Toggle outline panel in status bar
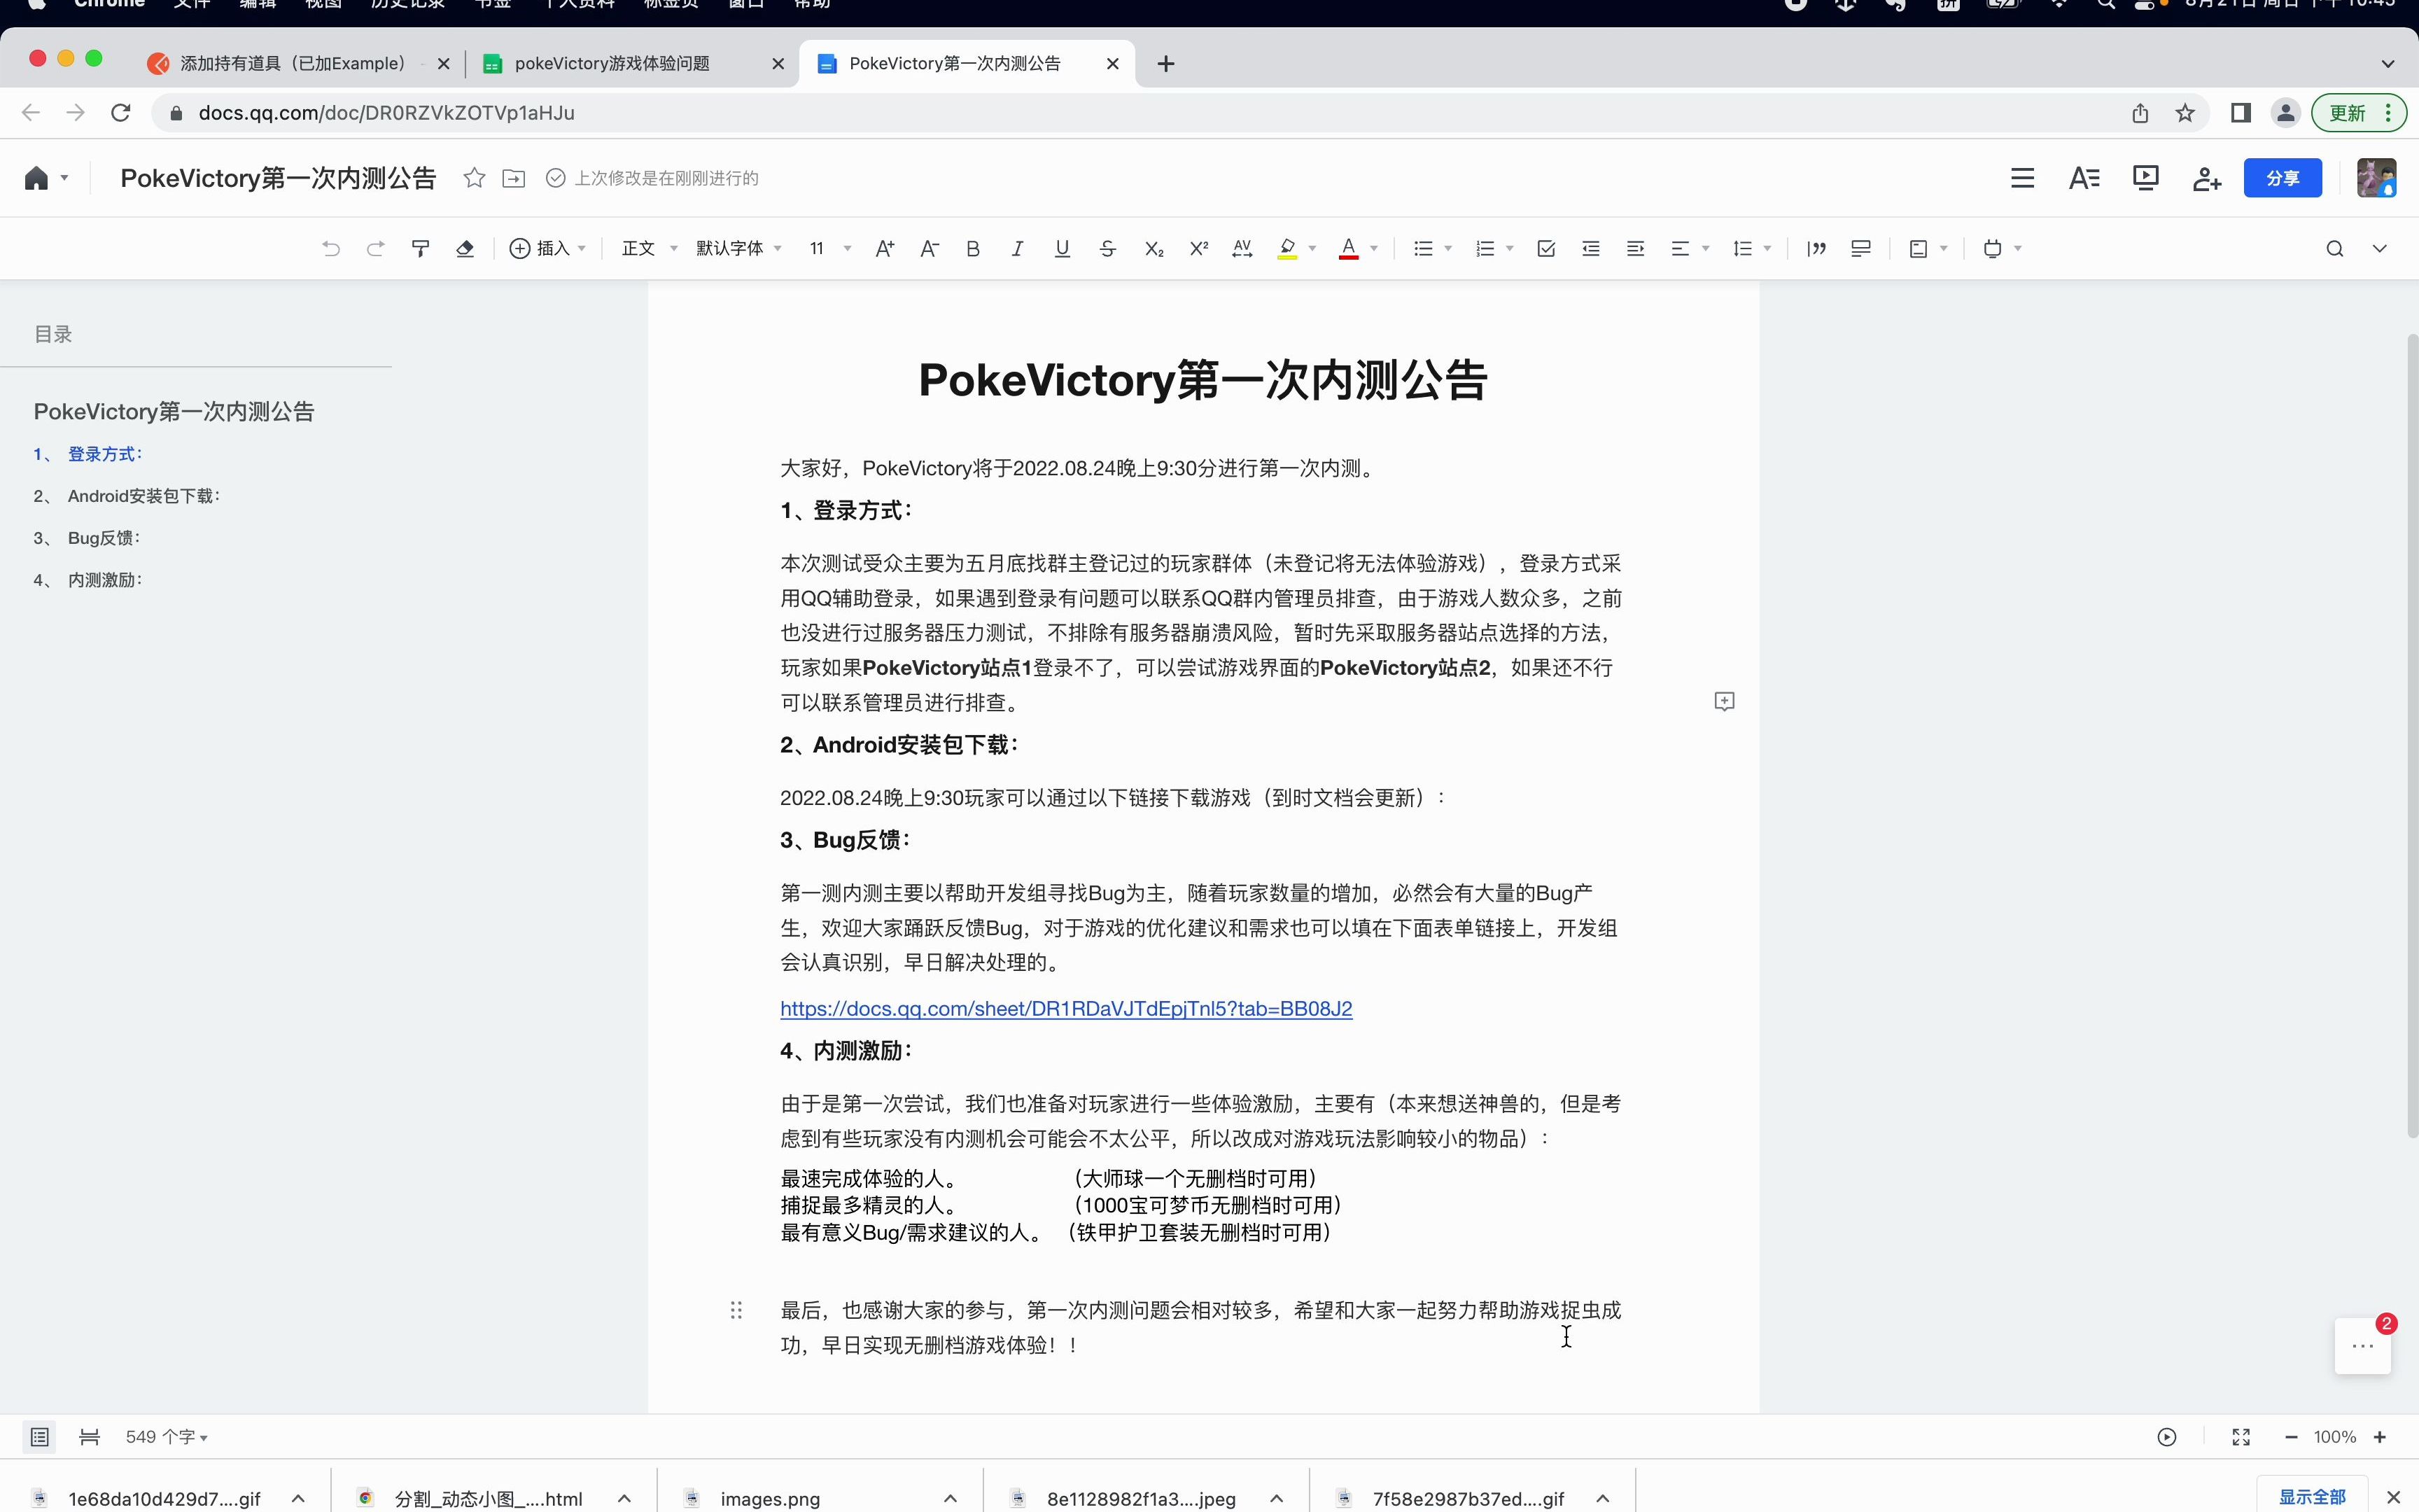The height and width of the screenshot is (1512, 2419). tap(39, 1437)
